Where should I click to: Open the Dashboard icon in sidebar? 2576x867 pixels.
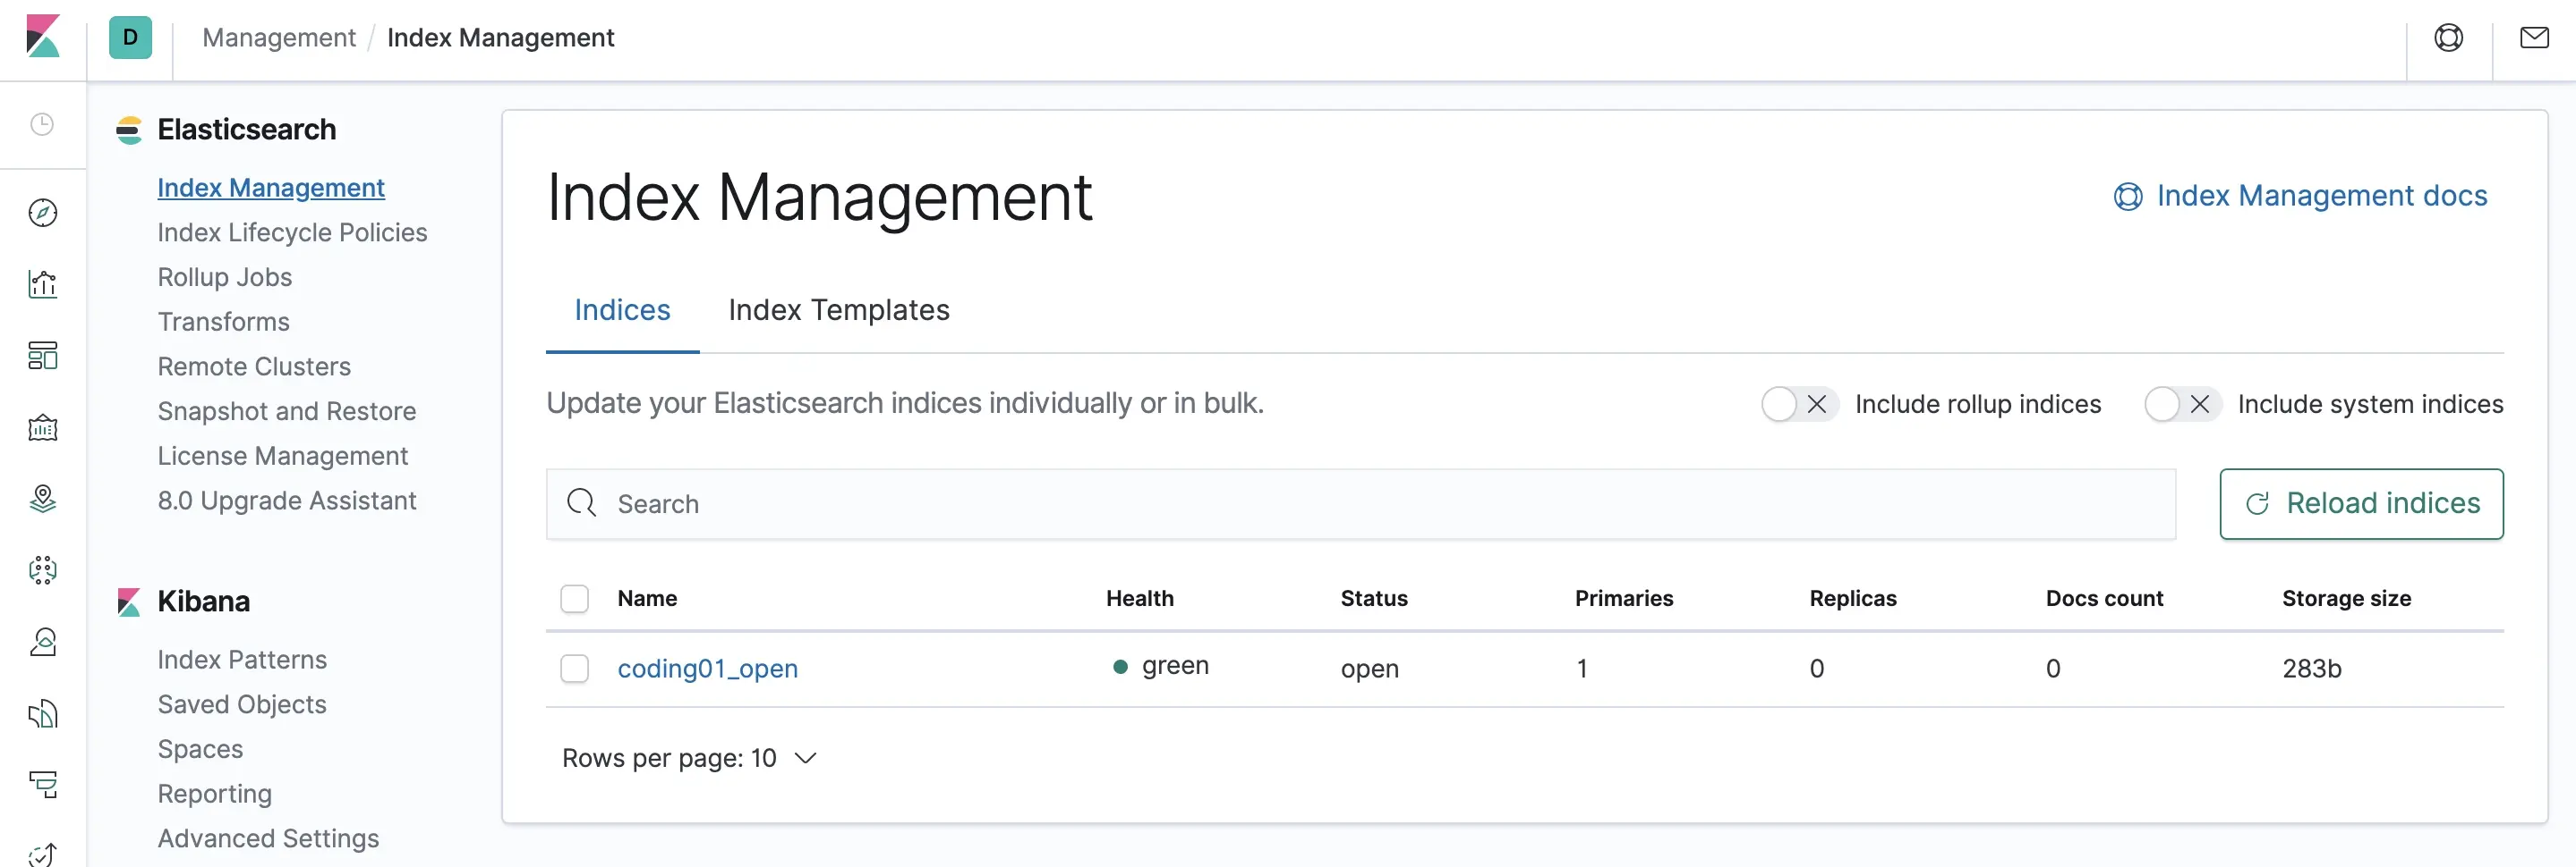pyautogui.click(x=43, y=356)
